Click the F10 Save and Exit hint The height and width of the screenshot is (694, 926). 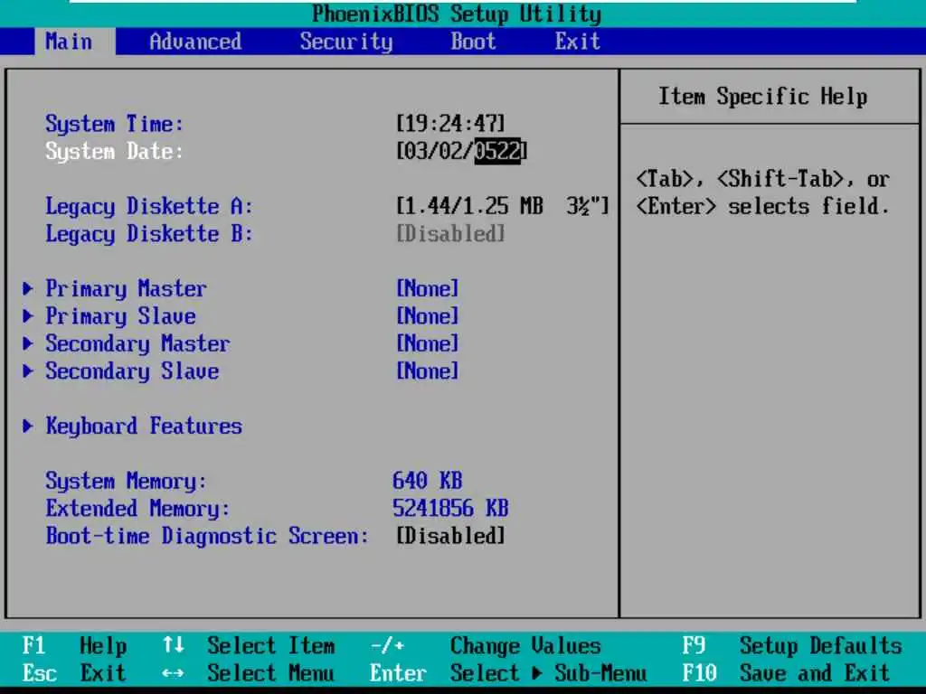(786, 673)
